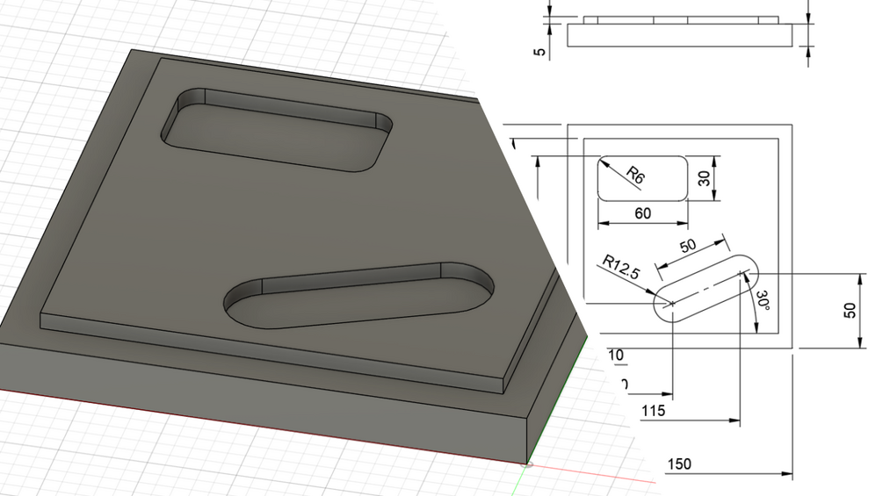Select the 115 horizontal dimension value

(x=653, y=411)
